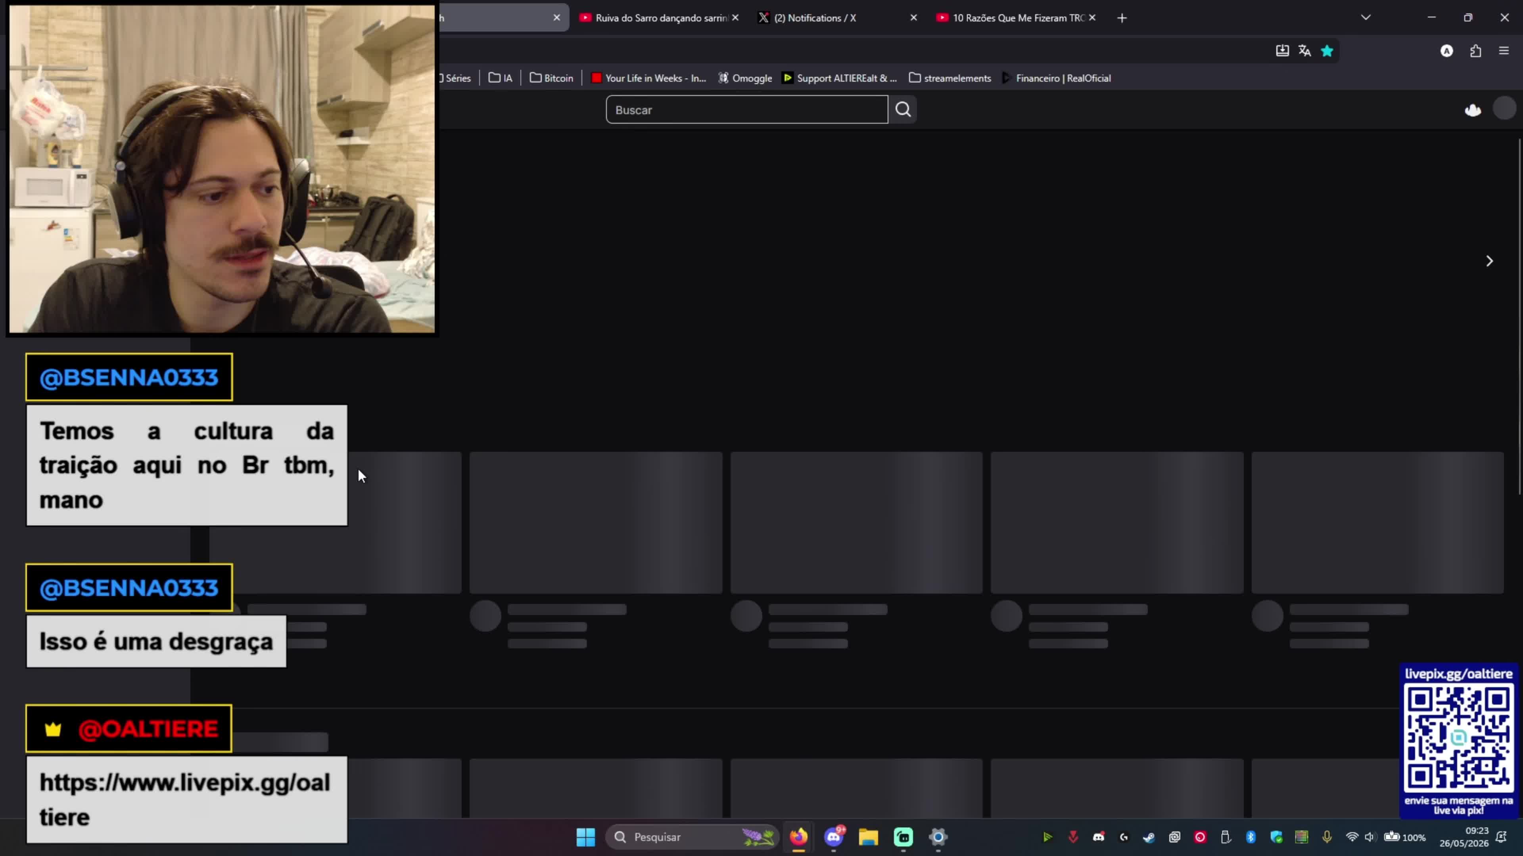Open the clock showing 09:23
This screenshot has height=856, width=1523.
(x=1464, y=837)
